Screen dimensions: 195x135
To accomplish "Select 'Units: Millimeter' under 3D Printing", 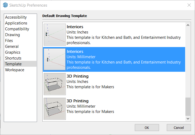I will click(81, 106).
